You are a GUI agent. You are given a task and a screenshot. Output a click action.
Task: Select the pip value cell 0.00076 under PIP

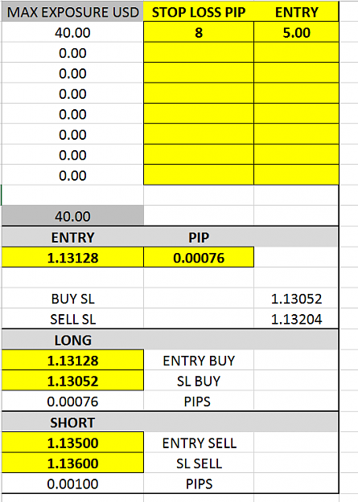[x=199, y=257]
